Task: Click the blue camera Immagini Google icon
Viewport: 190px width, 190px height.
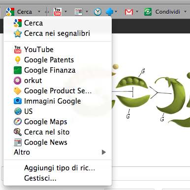Action: pyautogui.click(x=18, y=101)
